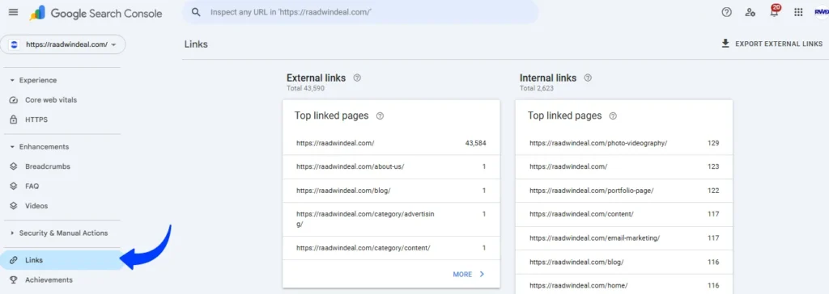Open internal row portfolio-page/

pyautogui.click(x=624, y=190)
